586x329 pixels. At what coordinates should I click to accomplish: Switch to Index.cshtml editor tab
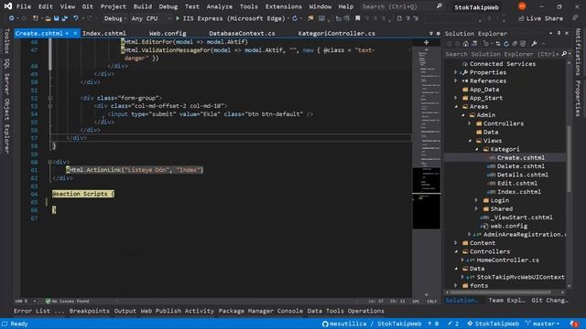tap(103, 33)
